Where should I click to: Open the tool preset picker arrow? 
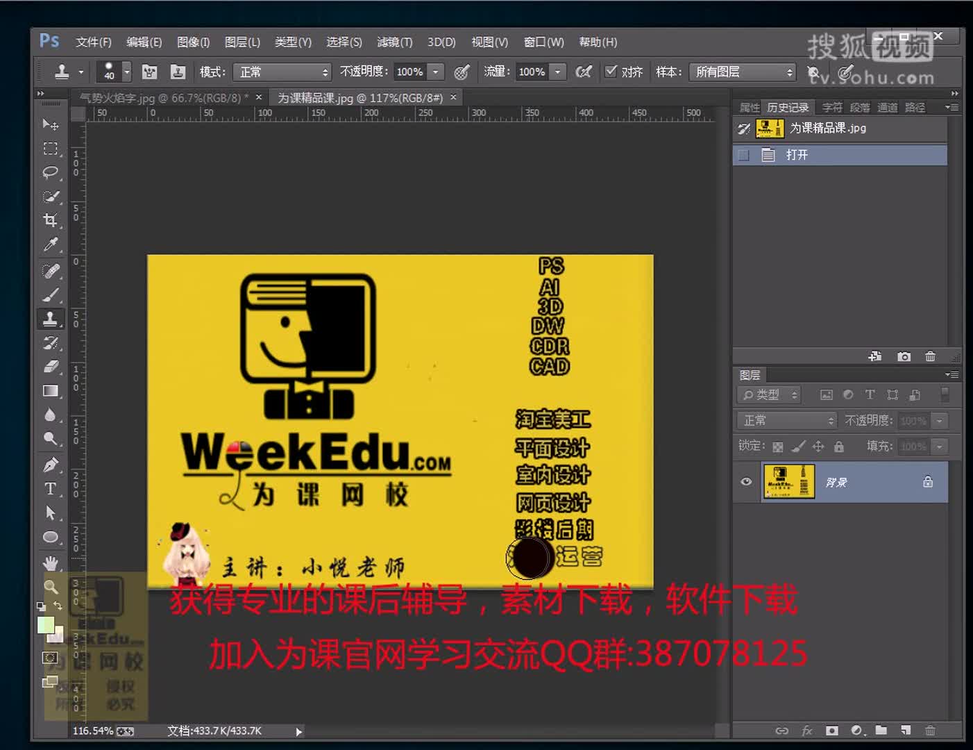[81, 72]
